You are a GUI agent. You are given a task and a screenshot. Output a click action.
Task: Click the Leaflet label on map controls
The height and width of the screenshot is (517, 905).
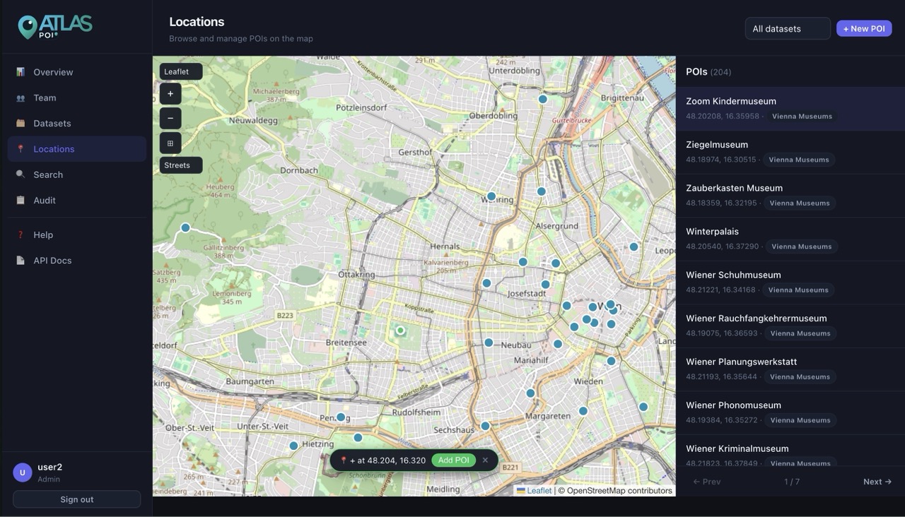tap(181, 71)
